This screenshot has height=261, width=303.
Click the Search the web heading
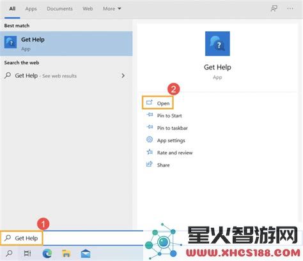22,63
